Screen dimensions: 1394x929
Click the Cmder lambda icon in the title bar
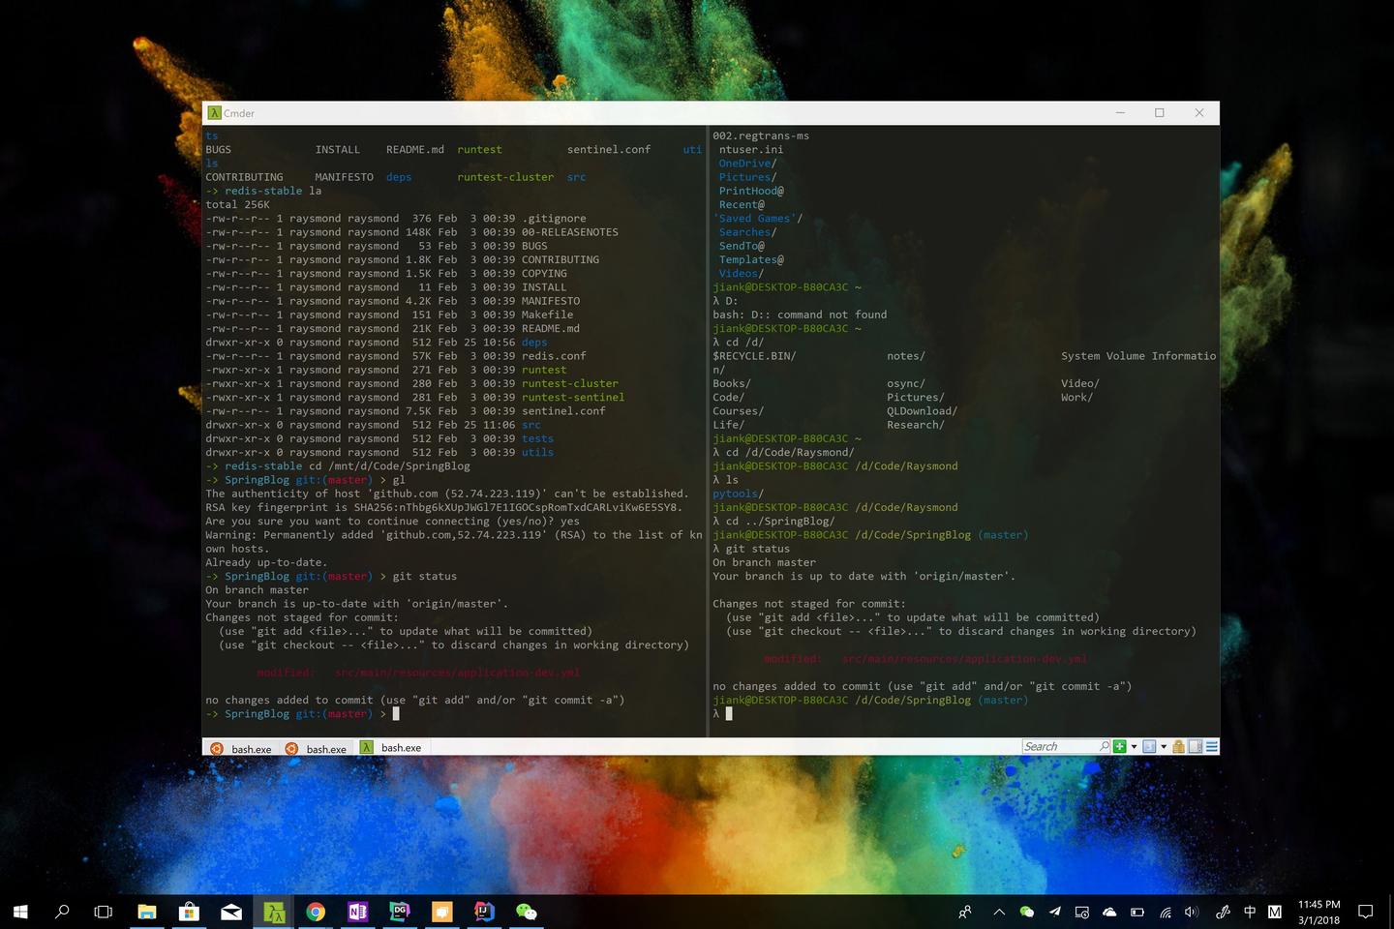[x=214, y=113]
